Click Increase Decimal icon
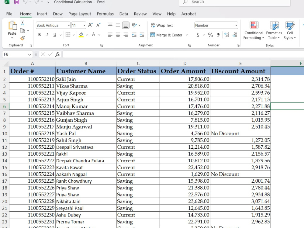This screenshot has width=304, height=228. click(x=227, y=35)
